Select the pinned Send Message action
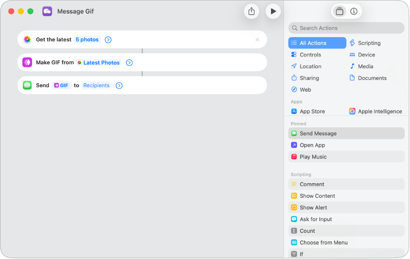This screenshot has width=410, height=259. coord(346,133)
